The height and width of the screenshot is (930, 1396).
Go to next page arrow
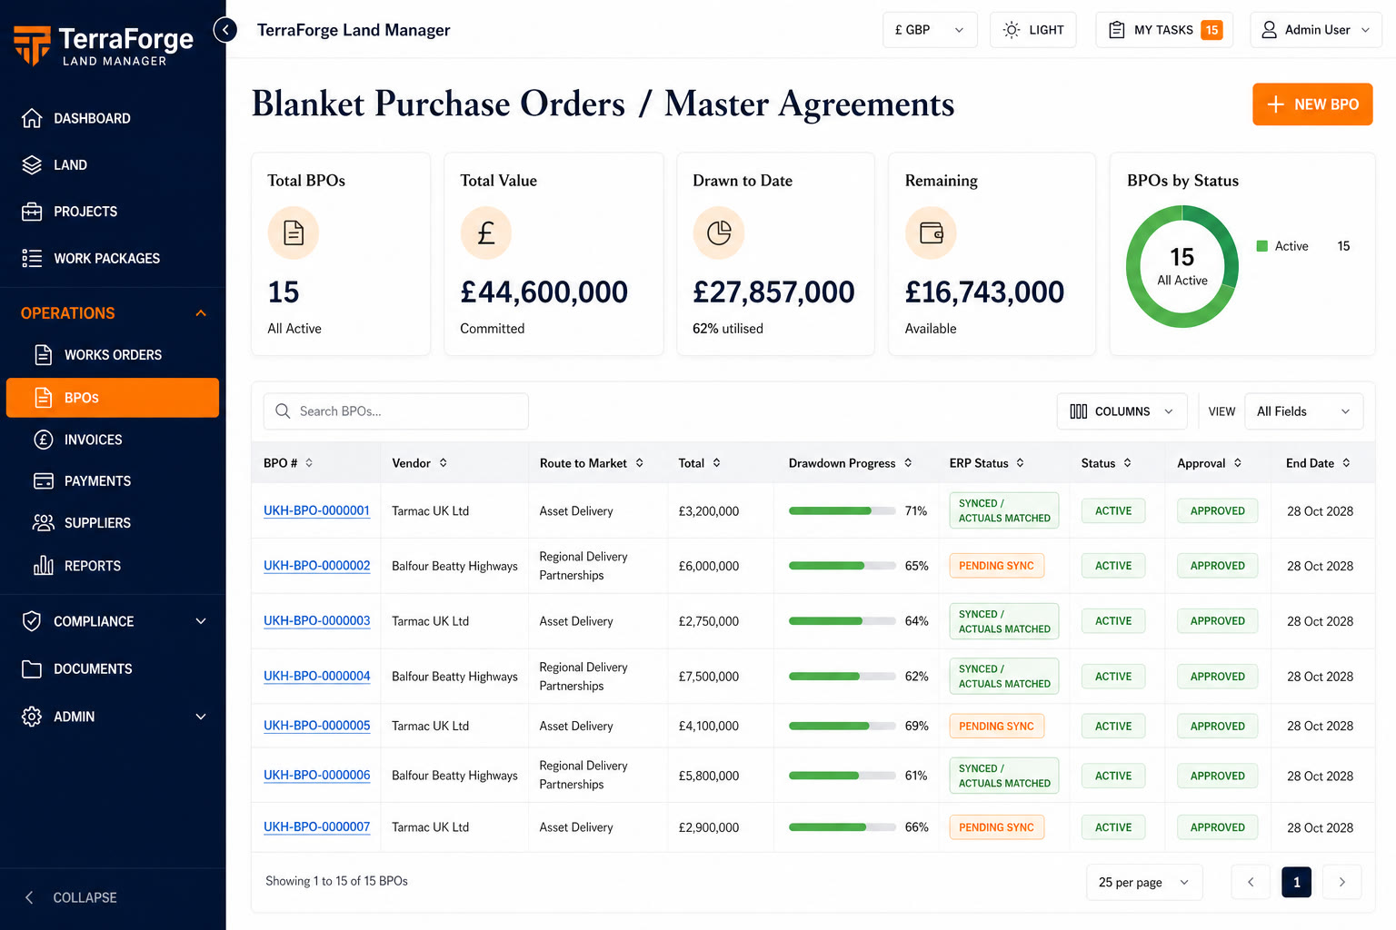coord(1341,882)
